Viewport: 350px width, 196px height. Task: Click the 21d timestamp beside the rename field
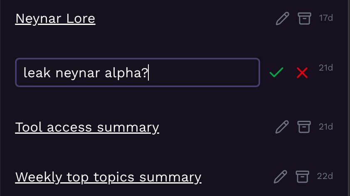tap(326, 68)
